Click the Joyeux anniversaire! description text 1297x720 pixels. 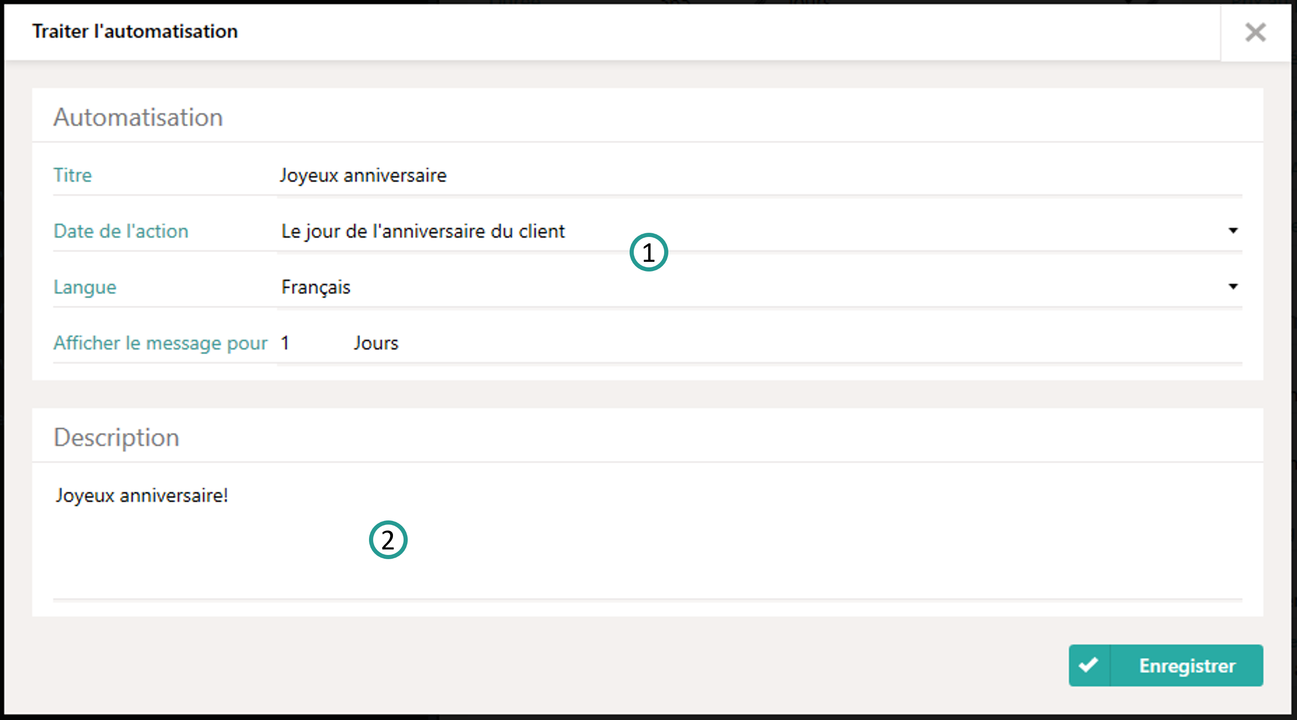pos(142,496)
